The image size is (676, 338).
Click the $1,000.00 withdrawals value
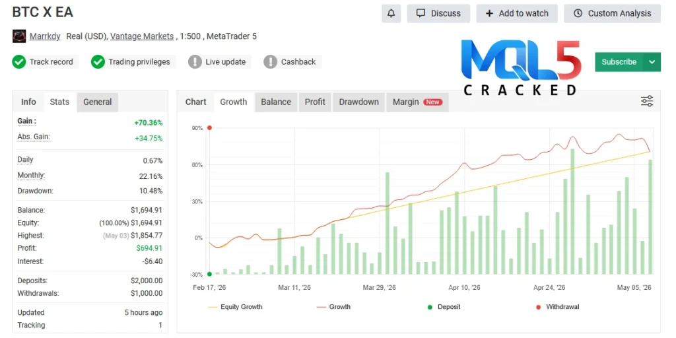click(147, 294)
